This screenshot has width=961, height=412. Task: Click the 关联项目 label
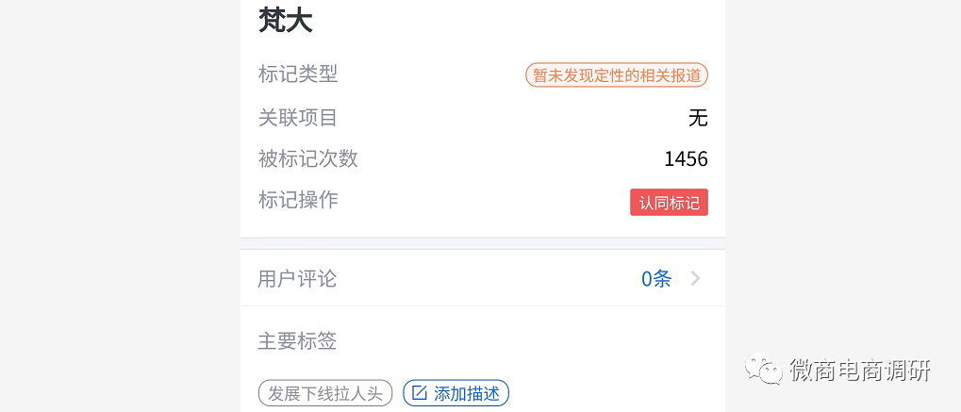point(298,118)
